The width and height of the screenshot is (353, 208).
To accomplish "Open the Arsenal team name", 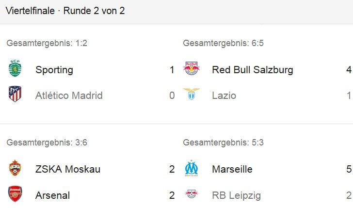I will 52,195.
